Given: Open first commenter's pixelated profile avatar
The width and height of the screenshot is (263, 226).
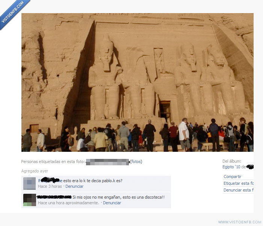Looking at the screenshot, I should (30, 183).
